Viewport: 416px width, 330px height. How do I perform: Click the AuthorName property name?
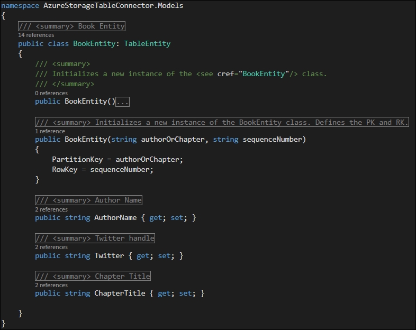115,218
